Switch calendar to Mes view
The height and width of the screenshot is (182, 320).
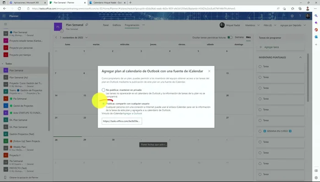[248, 37]
